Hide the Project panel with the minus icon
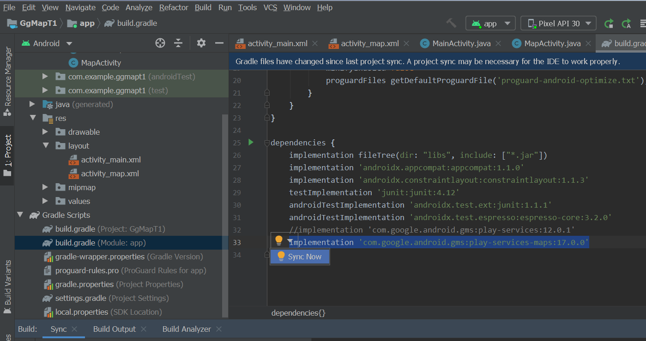The image size is (646, 341). point(219,43)
